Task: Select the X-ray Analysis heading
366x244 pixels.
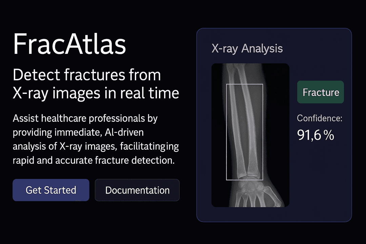Action: [x=247, y=48]
